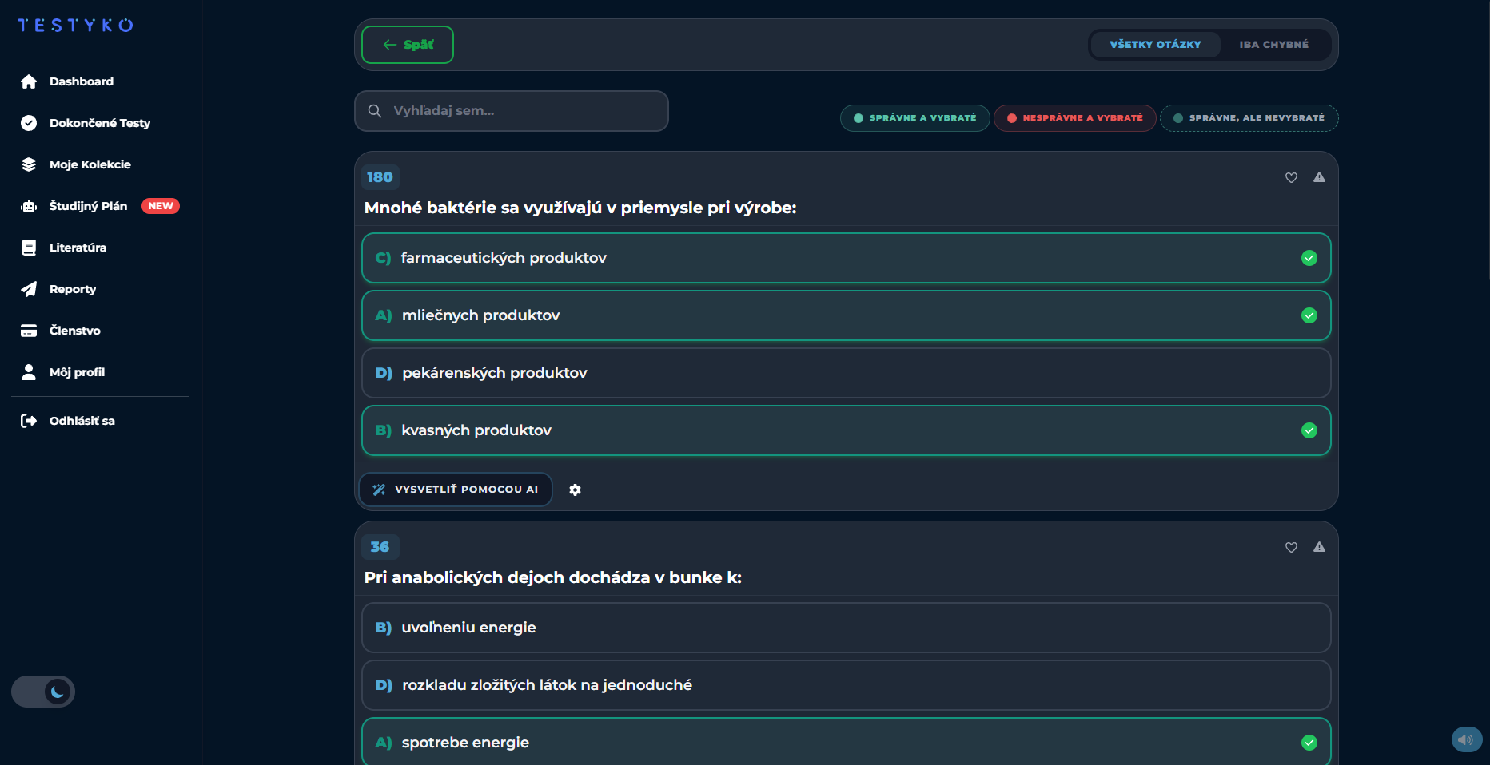Report question 36 via the warning triangle
Screen dimensions: 1490x765
pyautogui.click(x=1319, y=547)
